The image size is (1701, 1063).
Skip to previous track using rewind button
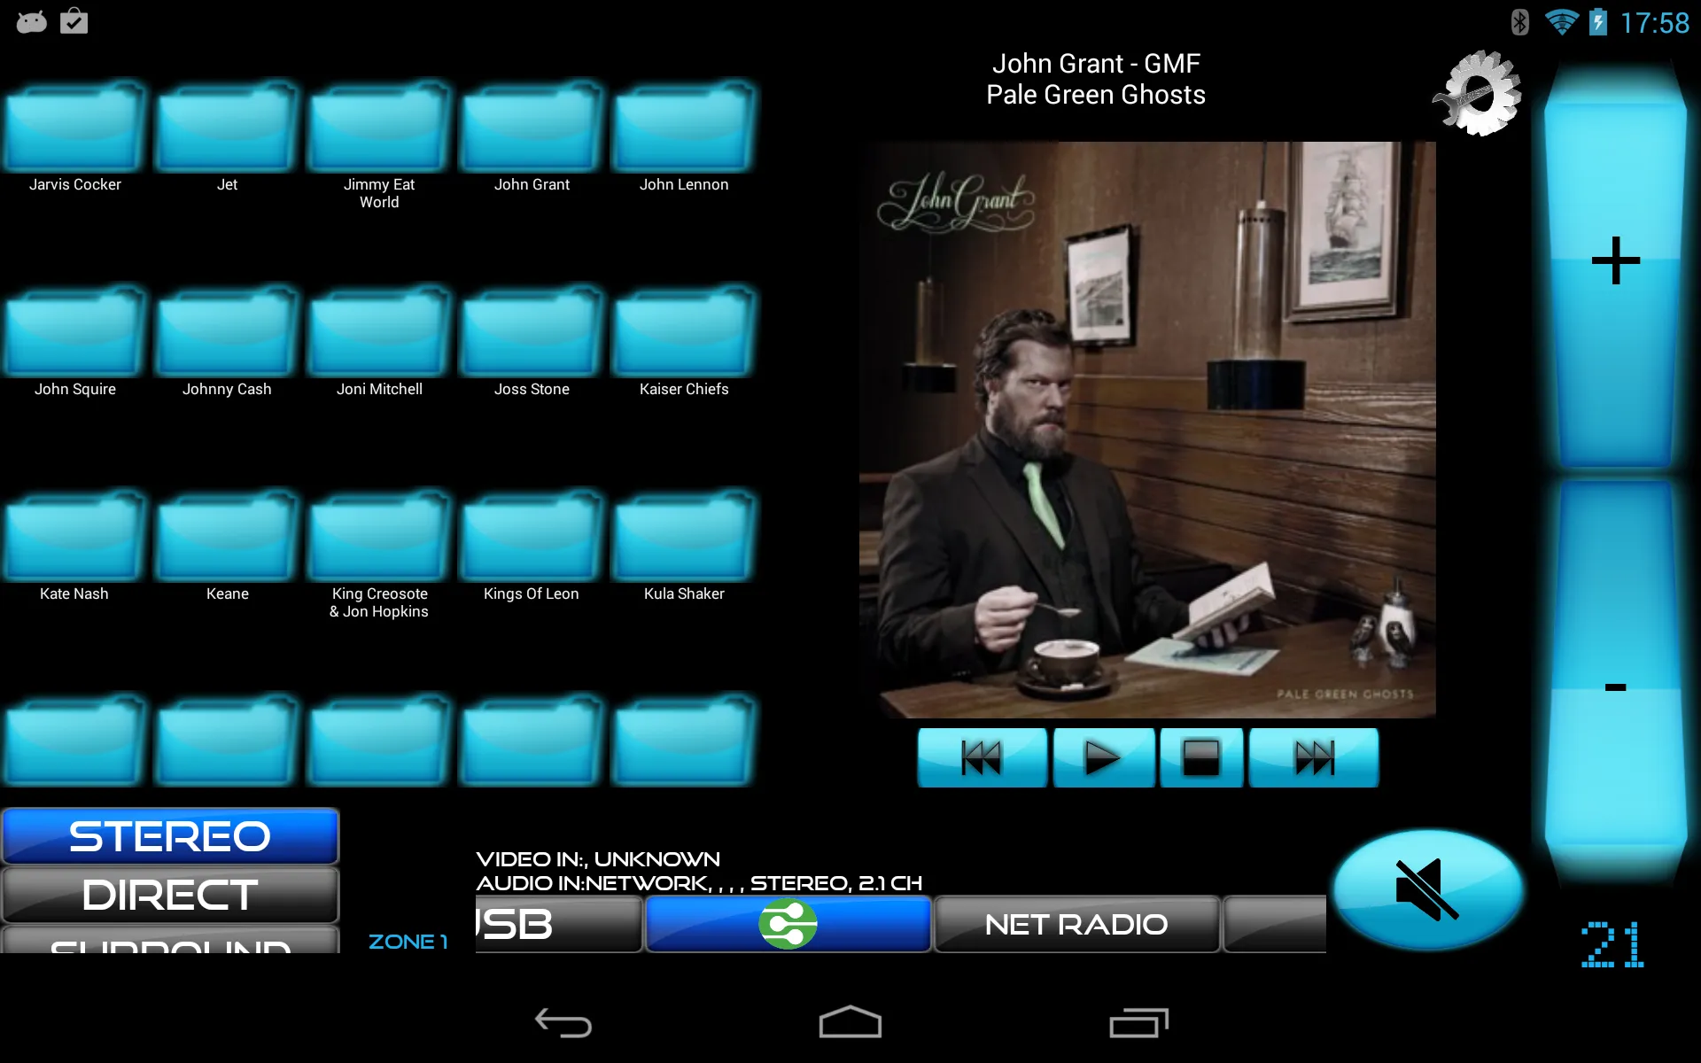tap(980, 756)
